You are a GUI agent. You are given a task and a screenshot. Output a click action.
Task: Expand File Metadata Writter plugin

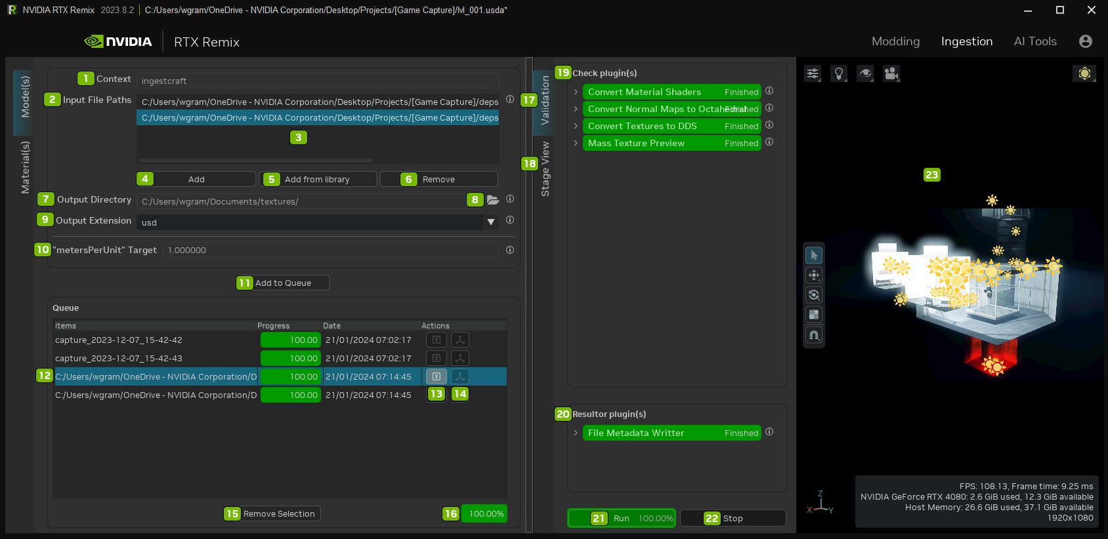point(576,433)
